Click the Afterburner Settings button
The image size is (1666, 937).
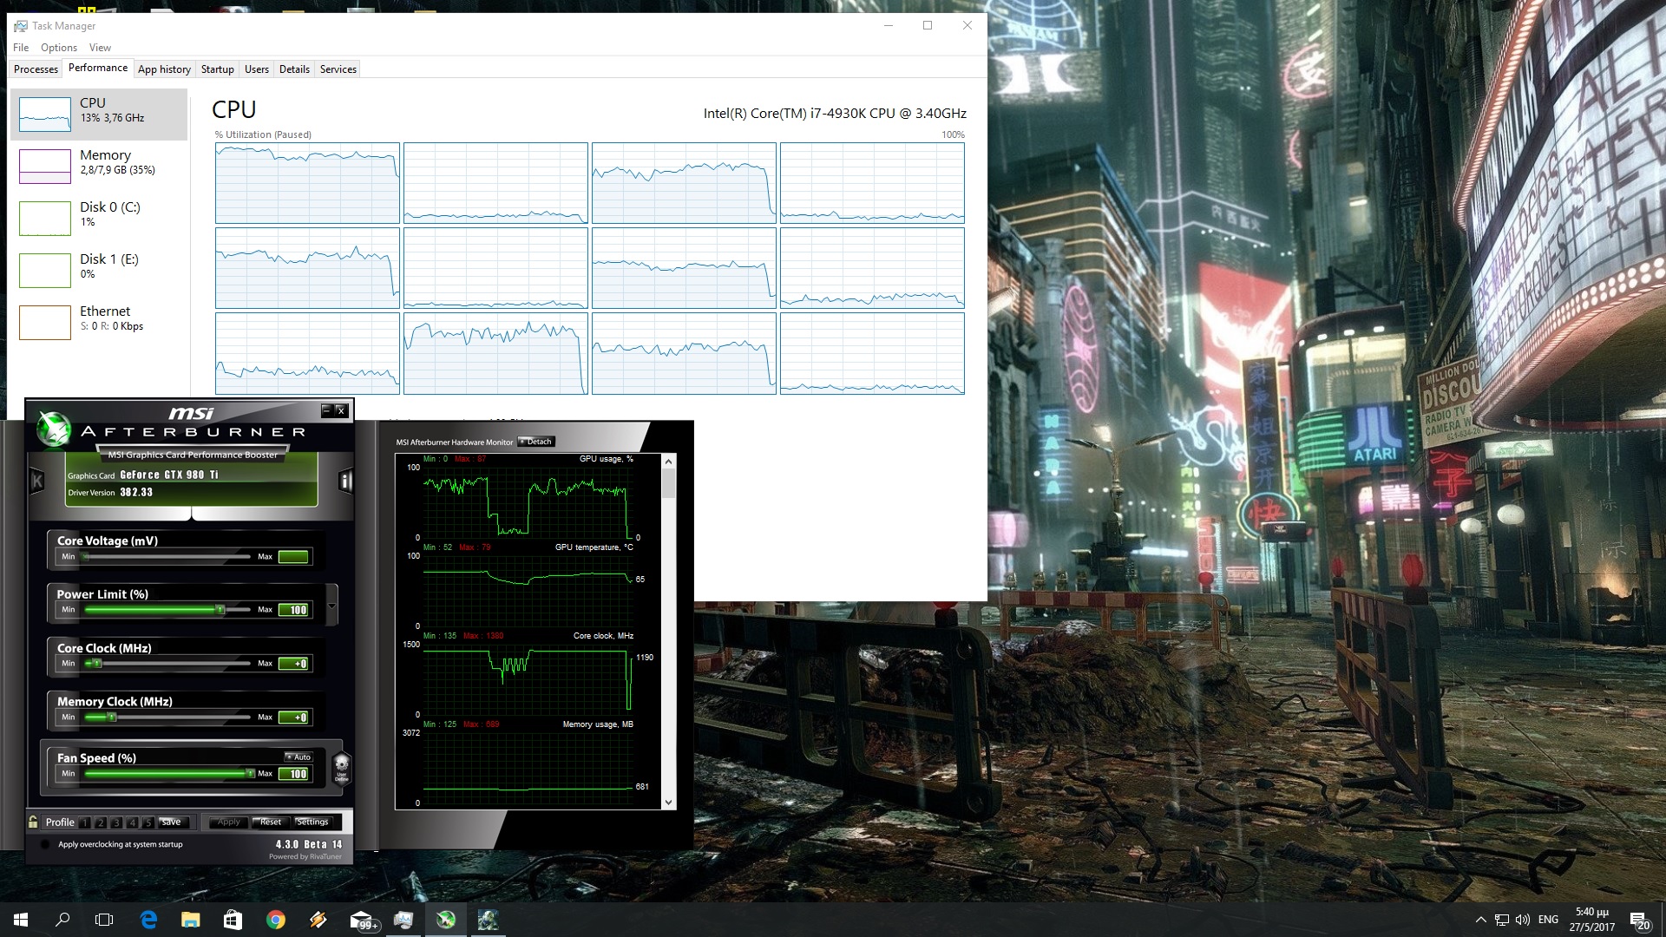click(312, 822)
